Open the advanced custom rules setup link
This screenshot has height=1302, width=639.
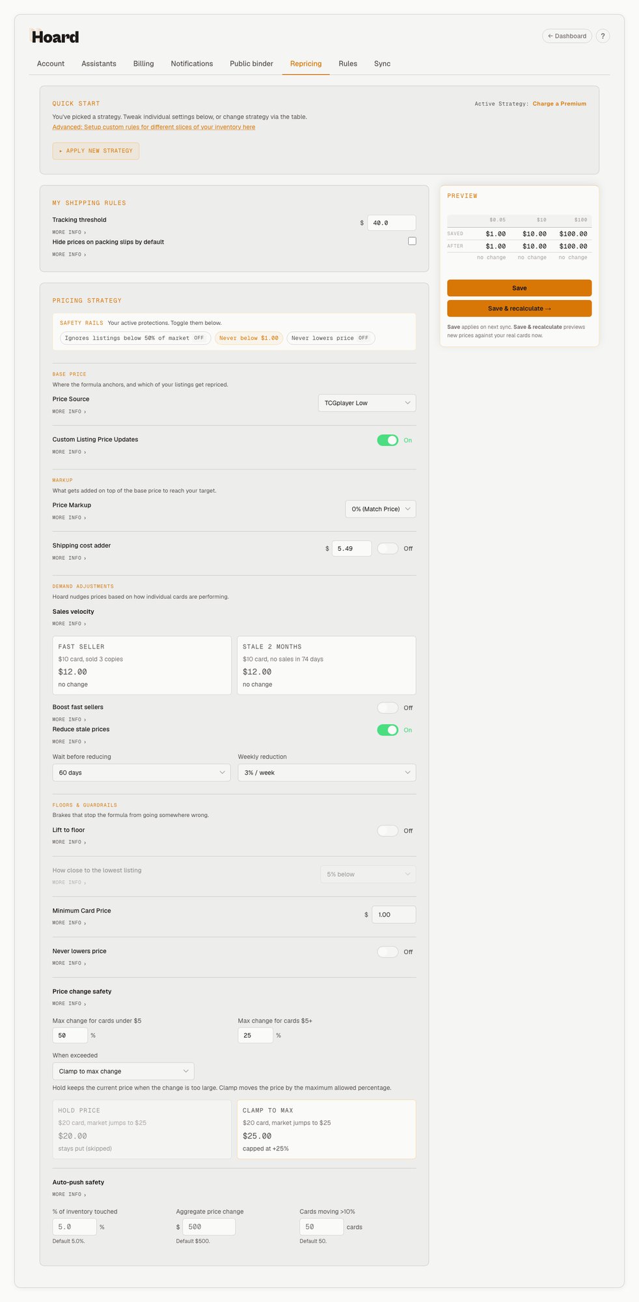154,127
